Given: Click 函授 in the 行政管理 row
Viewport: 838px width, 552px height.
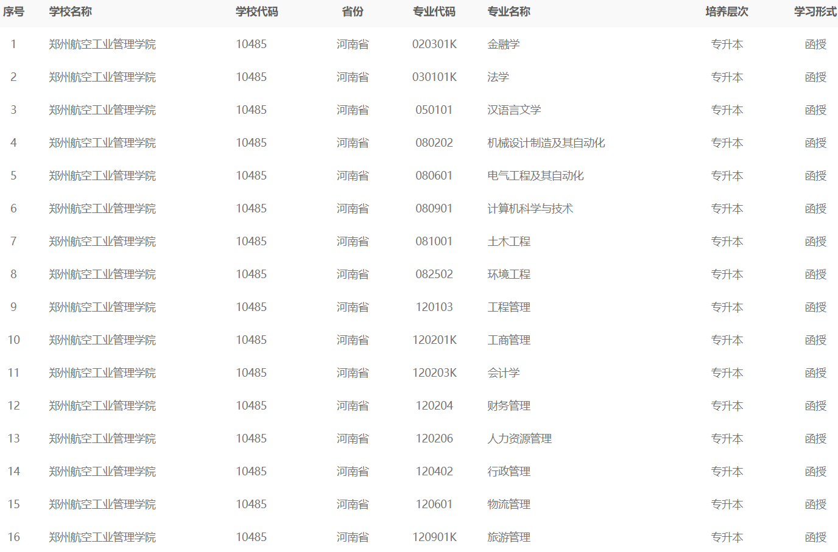Looking at the screenshot, I should click(x=815, y=472).
